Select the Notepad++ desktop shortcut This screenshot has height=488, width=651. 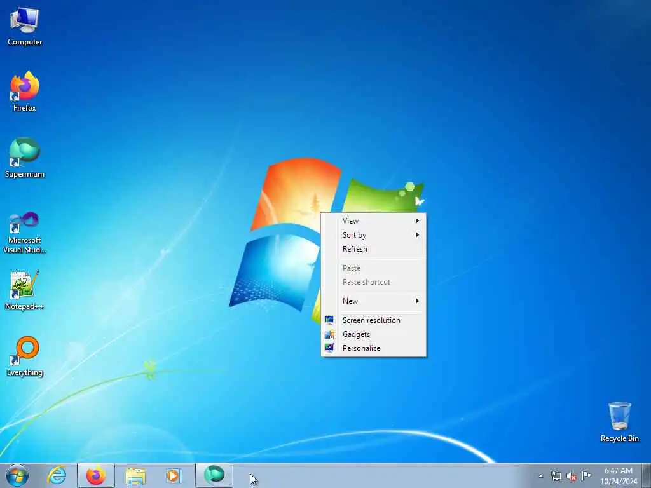(25, 290)
